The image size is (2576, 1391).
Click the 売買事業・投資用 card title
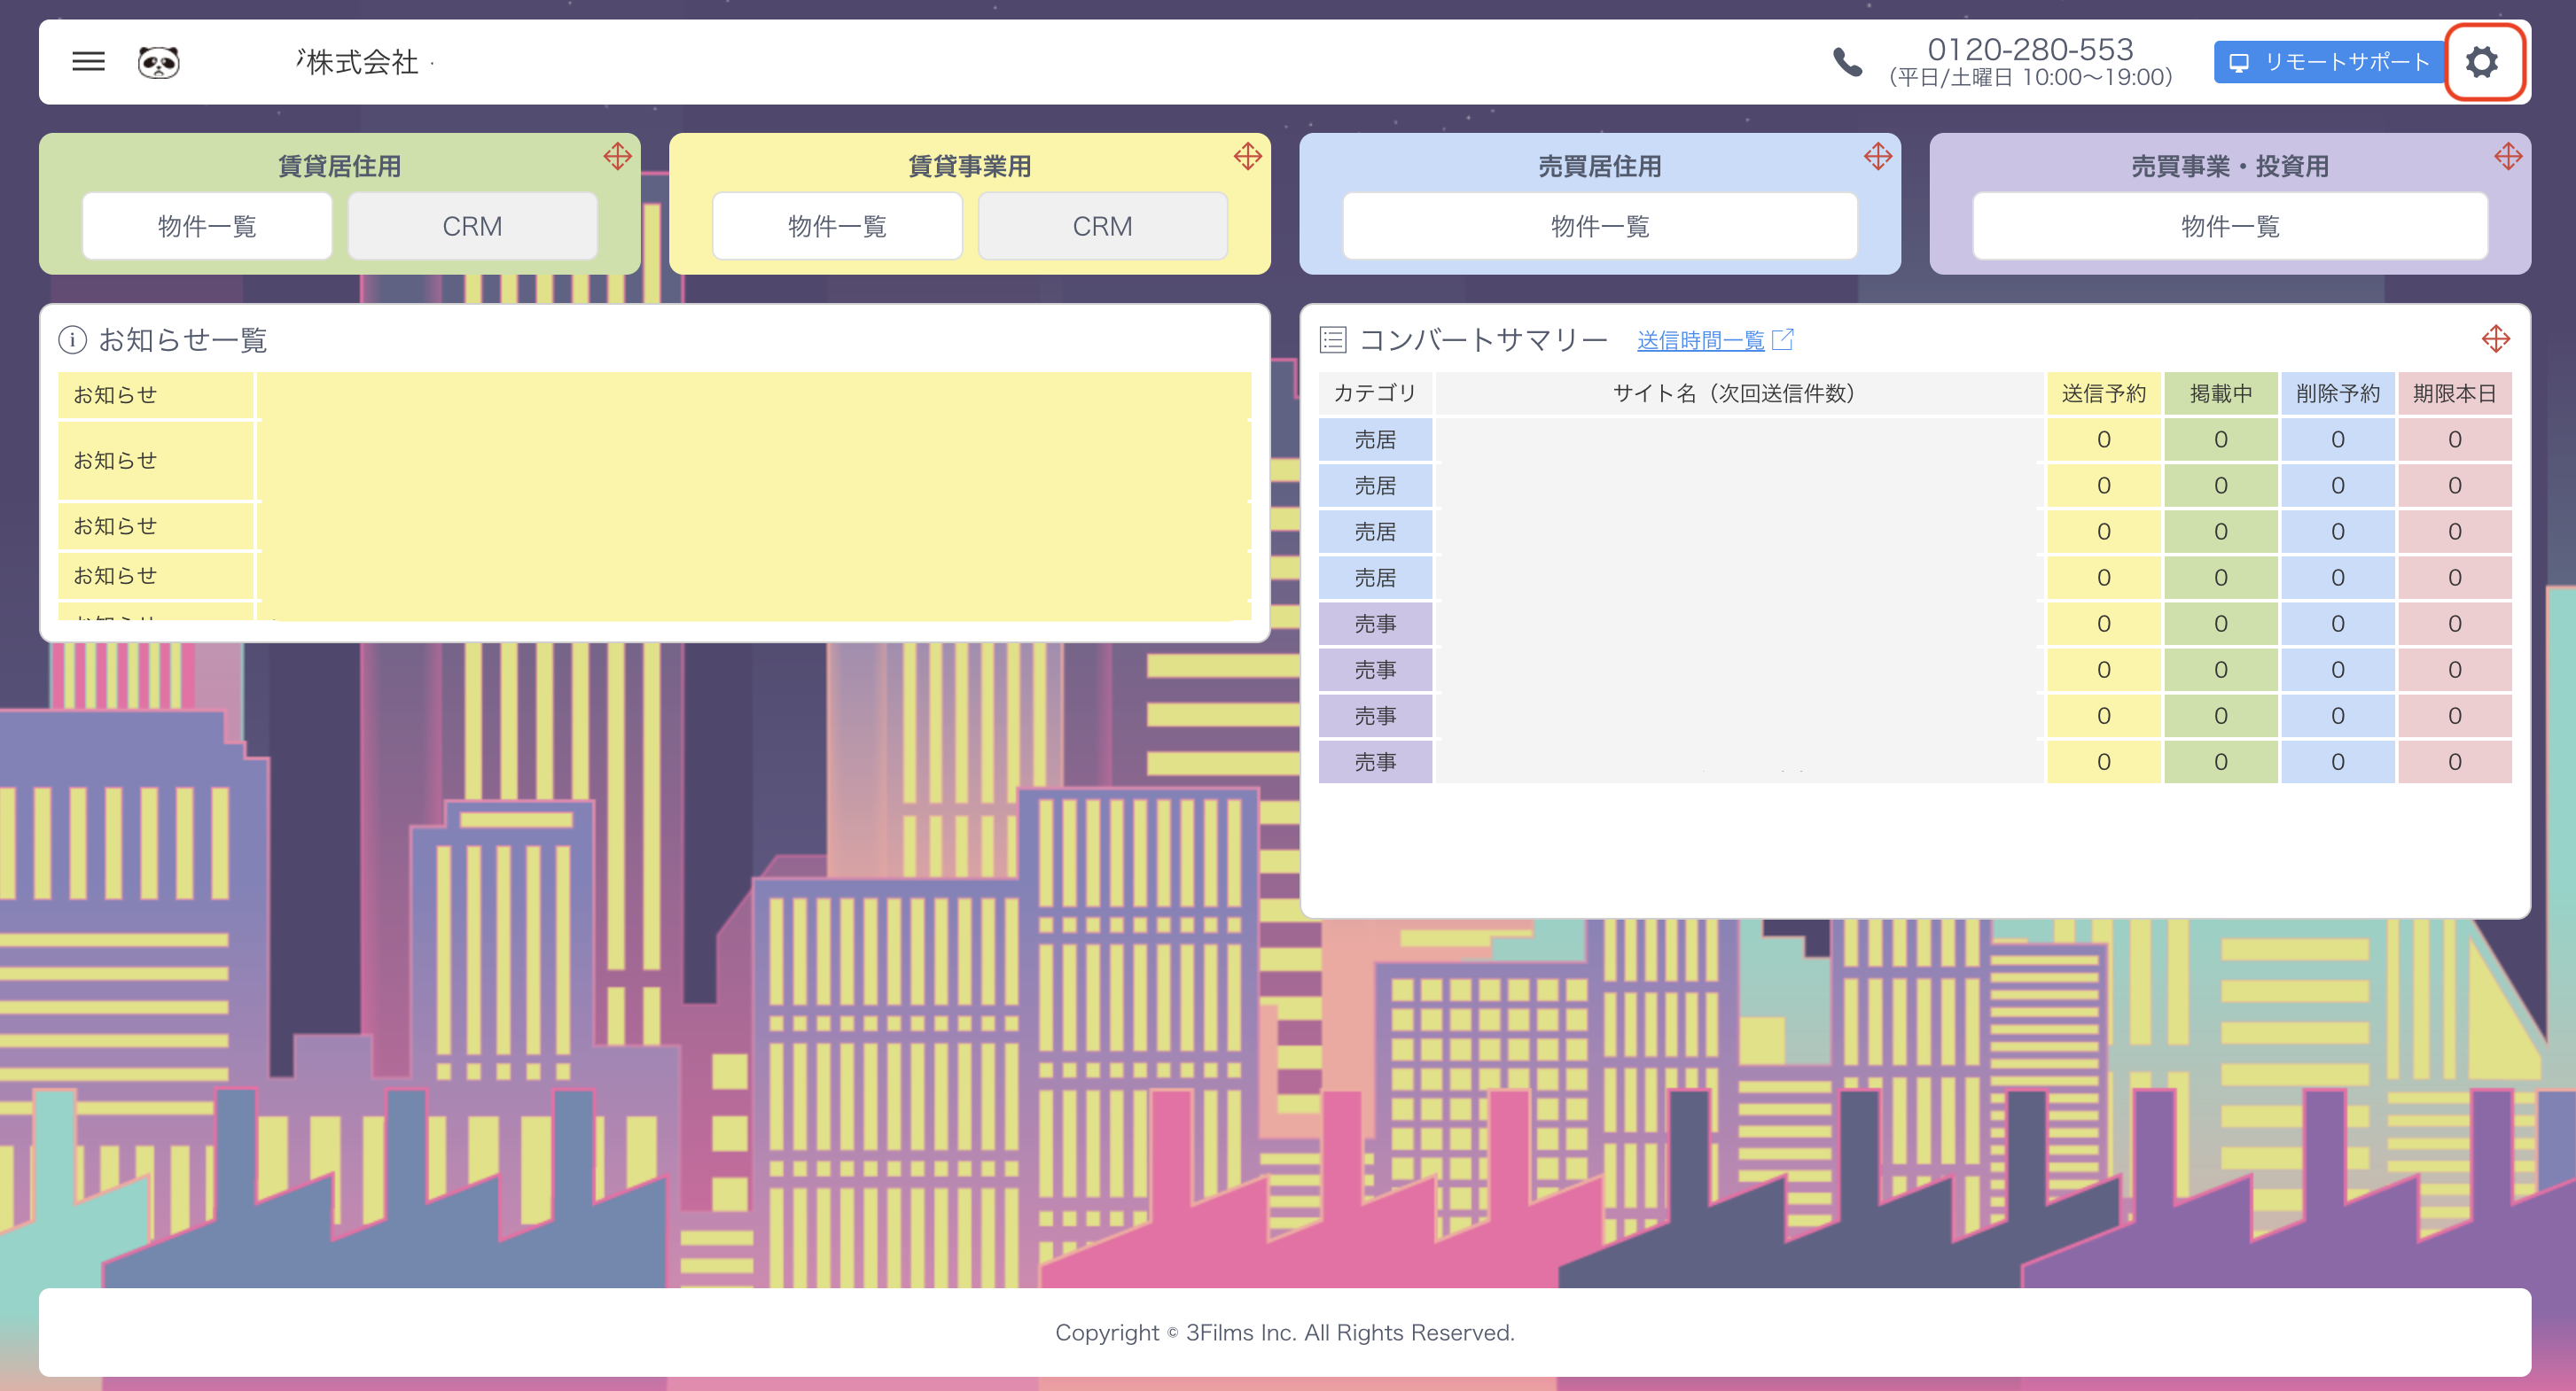pos(2229,166)
